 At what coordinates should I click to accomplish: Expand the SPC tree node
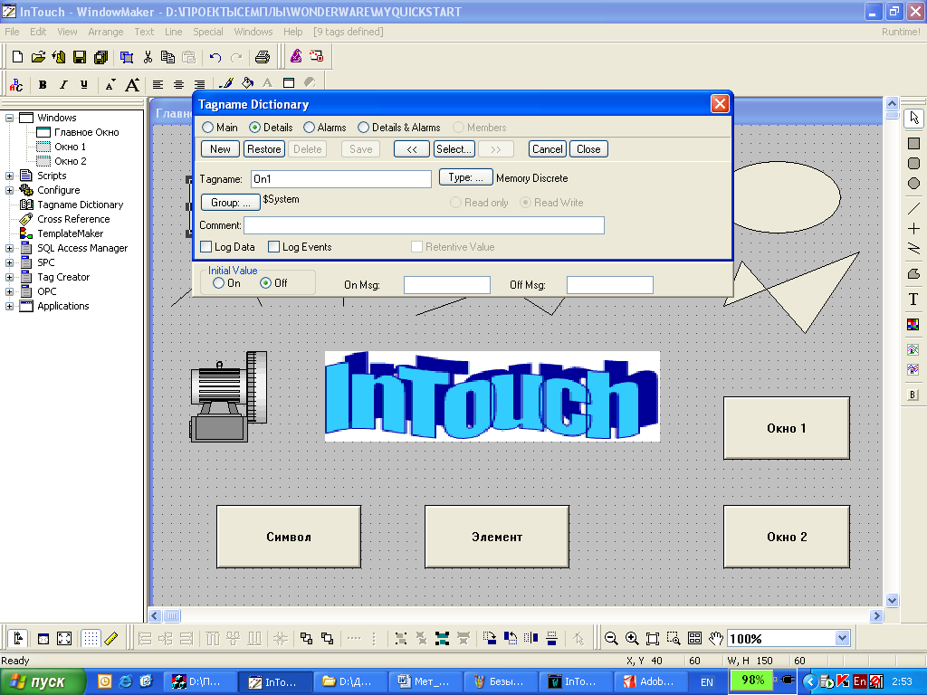[9, 262]
